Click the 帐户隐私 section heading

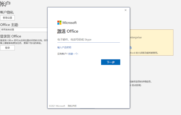[7, 12]
